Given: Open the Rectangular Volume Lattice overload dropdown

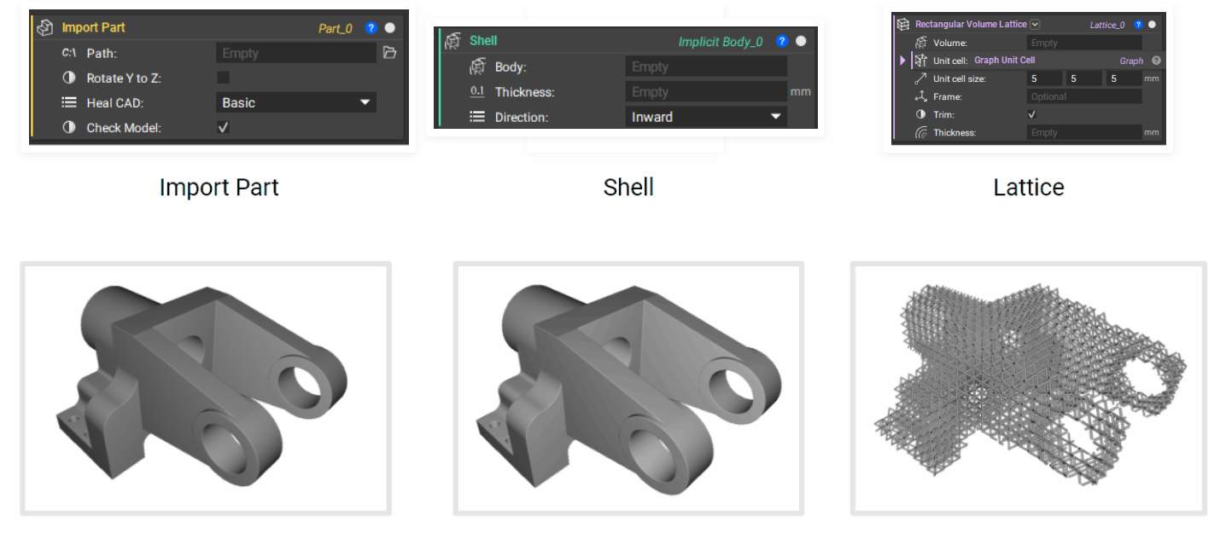Looking at the screenshot, I should [1035, 25].
